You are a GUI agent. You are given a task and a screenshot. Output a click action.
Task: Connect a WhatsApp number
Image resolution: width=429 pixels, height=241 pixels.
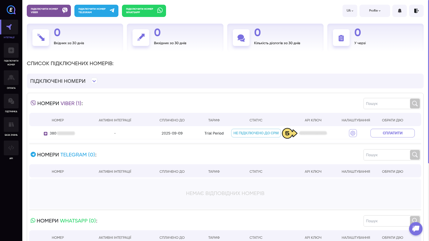tap(144, 11)
